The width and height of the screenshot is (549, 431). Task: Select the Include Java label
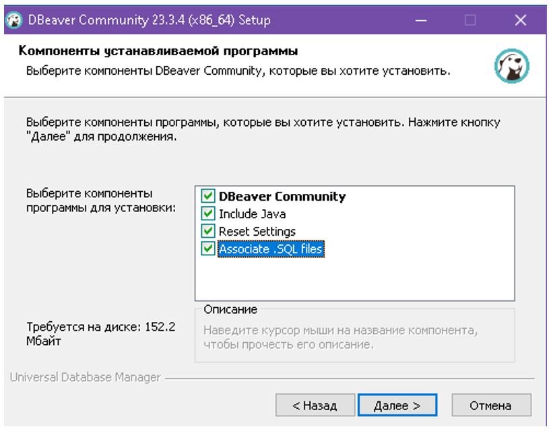[x=252, y=214]
